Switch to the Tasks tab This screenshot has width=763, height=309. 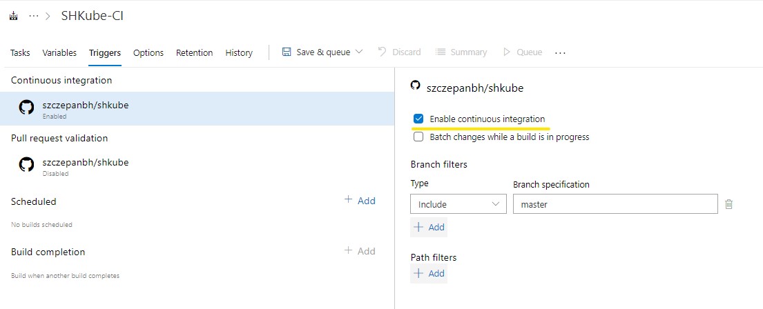click(20, 52)
